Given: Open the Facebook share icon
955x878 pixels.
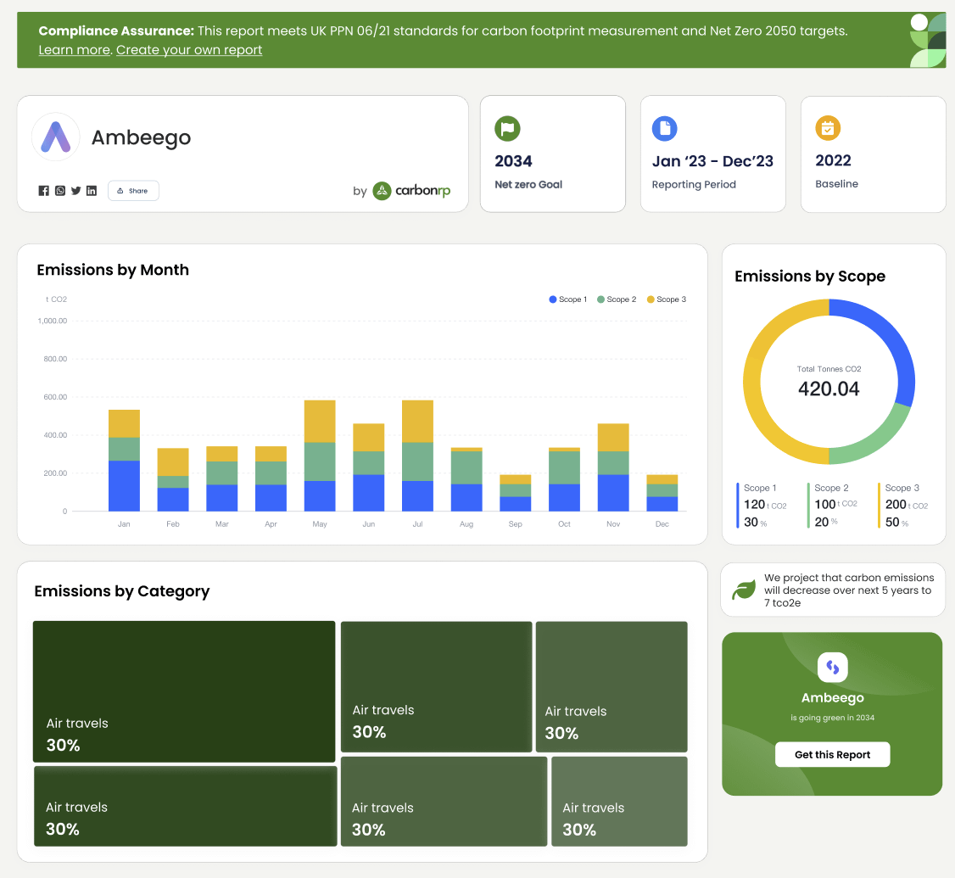Looking at the screenshot, I should (43, 191).
